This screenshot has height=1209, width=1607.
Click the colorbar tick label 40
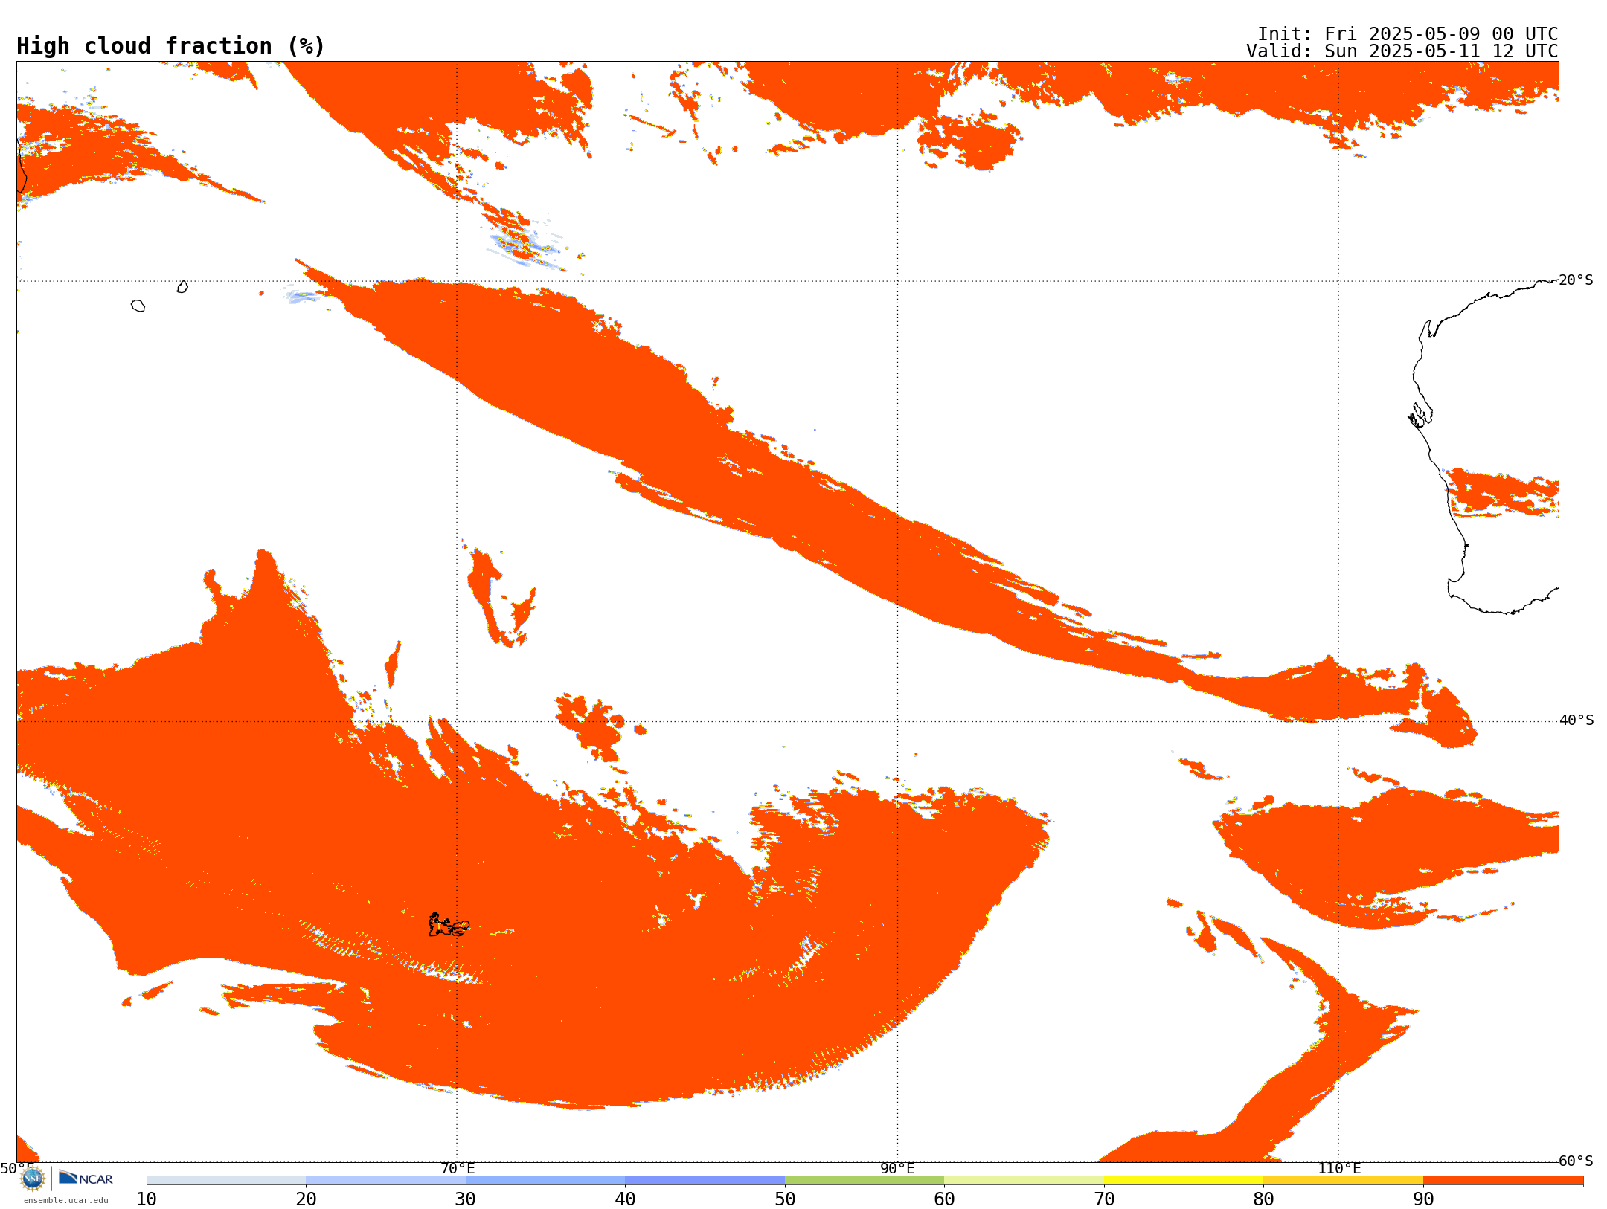click(626, 1199)
